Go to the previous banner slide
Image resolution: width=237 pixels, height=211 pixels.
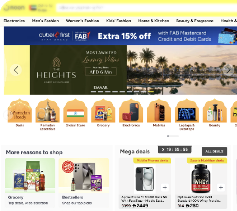tap(16, 70)
